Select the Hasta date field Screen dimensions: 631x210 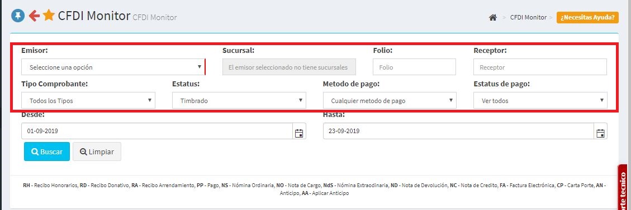(x=458, y=131)
